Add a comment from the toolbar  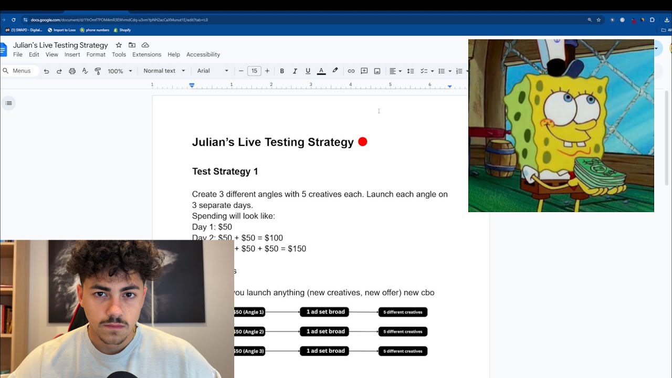tap(364, 71)
